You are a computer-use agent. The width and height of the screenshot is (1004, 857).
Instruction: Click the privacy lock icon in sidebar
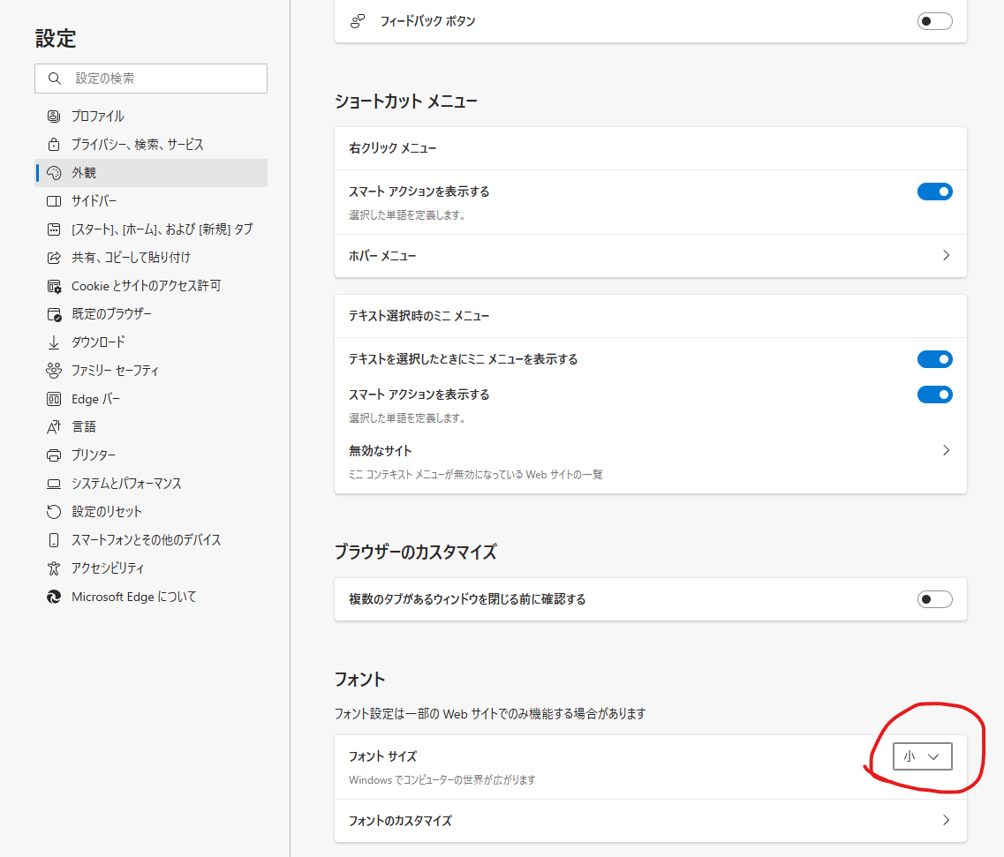(54, 144)
